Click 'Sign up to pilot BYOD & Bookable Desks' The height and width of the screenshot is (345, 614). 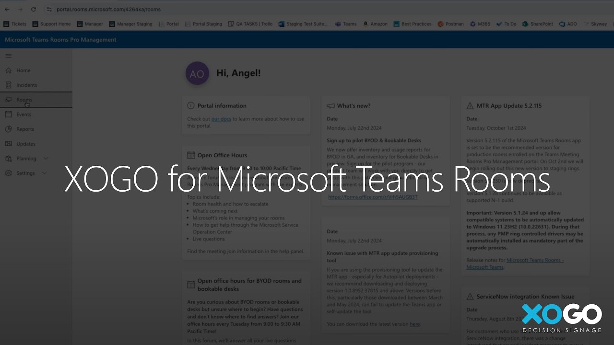click(x=374, y=140)
